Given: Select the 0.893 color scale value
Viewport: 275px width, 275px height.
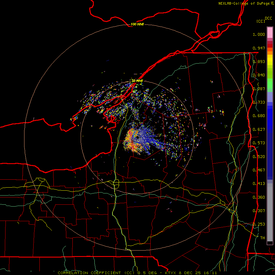Looking at the screenshot, I should point(259,61).
